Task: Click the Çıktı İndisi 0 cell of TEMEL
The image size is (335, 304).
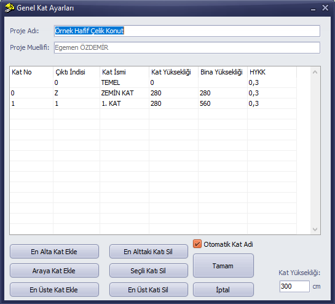Action: pos(76,82)
